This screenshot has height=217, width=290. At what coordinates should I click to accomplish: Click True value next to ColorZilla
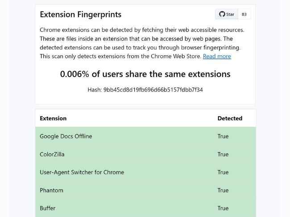223,154
